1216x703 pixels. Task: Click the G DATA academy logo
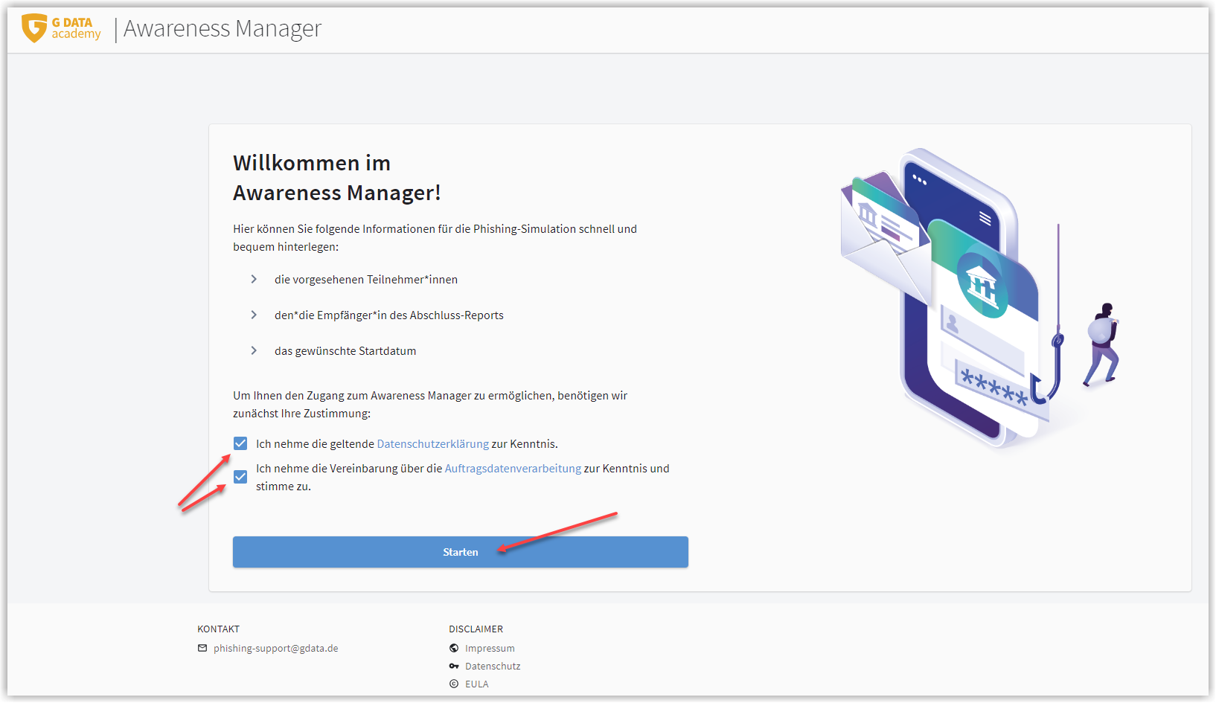(x=61, y=28)
